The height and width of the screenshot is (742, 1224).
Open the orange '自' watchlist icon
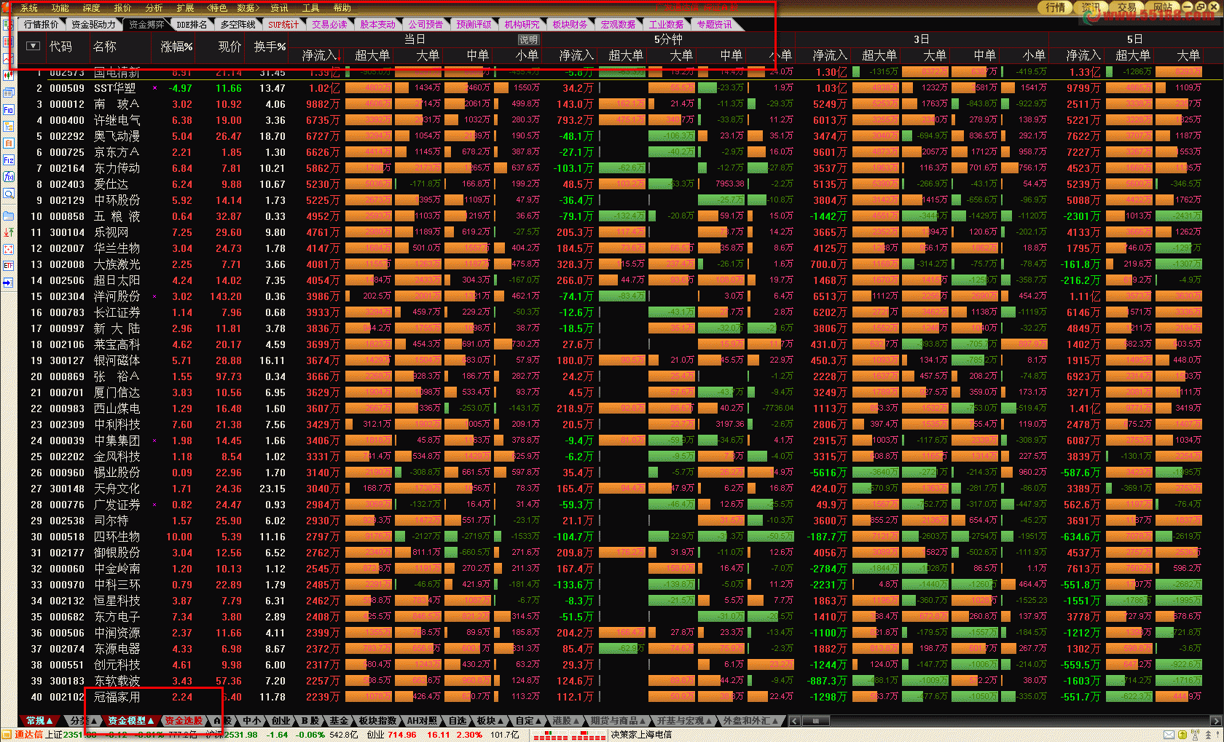pos(8,143)
